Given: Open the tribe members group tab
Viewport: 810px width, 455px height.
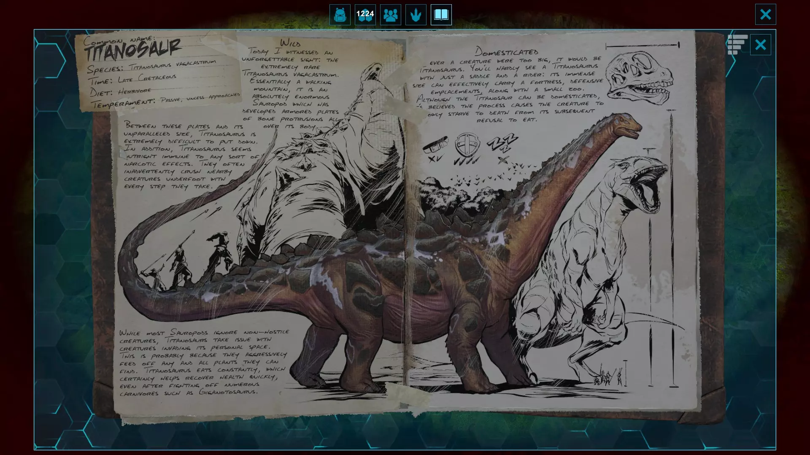Looking at the screenshot, I should pyautogui.click(x=390, y=15).
